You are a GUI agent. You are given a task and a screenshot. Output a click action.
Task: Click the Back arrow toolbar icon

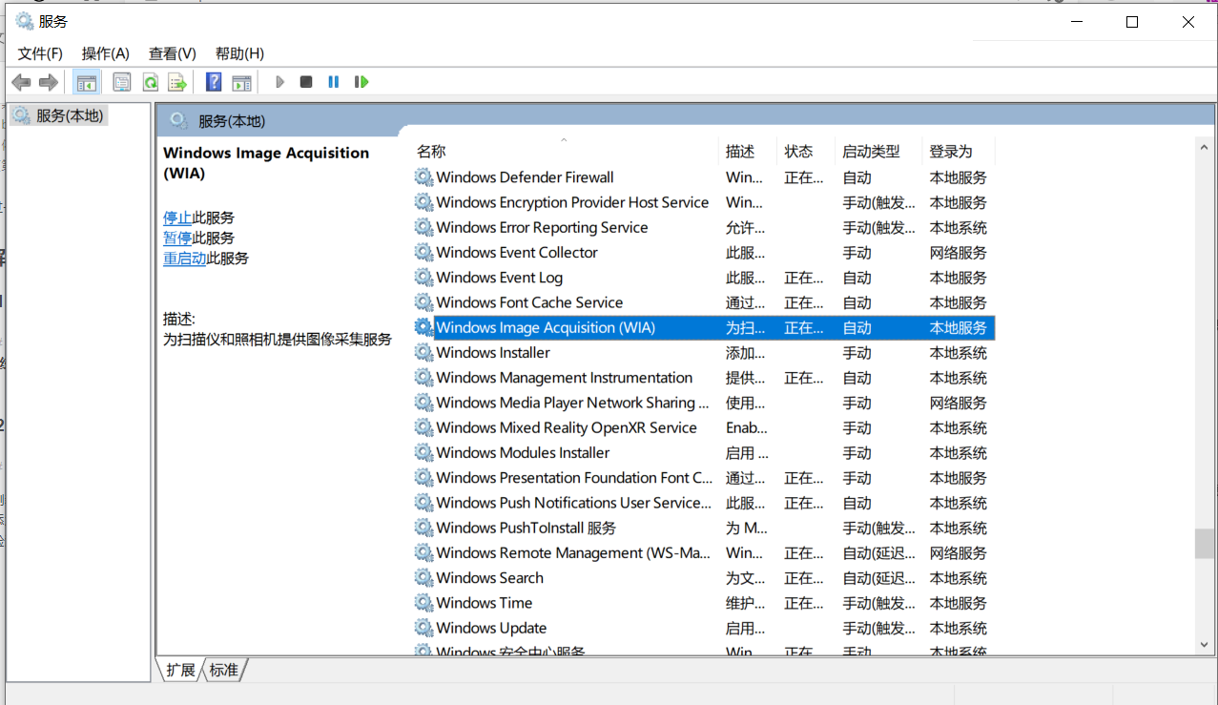pos(21,82)
